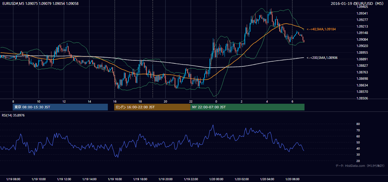Click price axis value 1.08763
The width and height of the screenshot is (388, 182).
(x=363, y=72)
